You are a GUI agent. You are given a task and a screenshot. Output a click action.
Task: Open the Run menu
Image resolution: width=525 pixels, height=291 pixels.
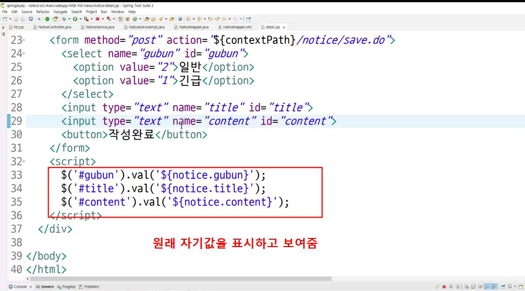(104, 12)
